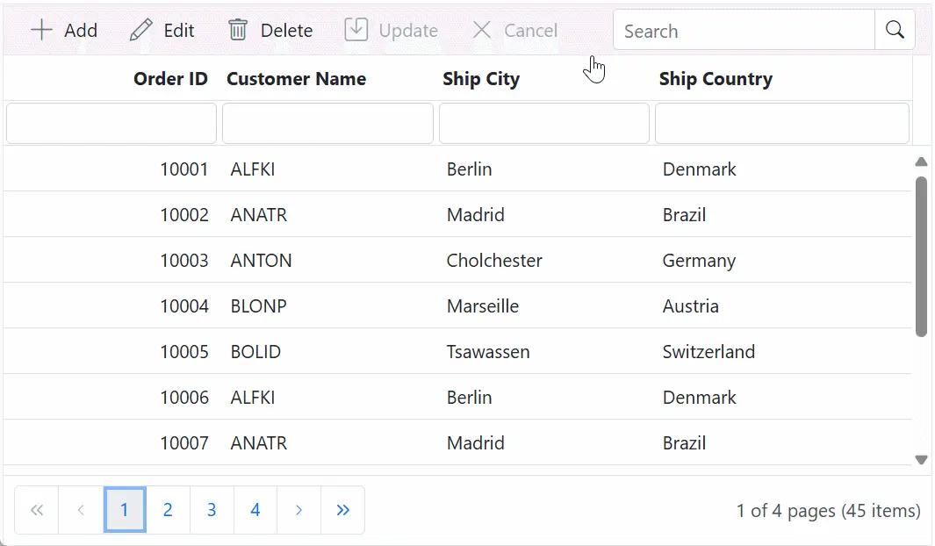Screen dimensions: 935x546
Task: Click inside the Search input field
Action: point(742,30)
